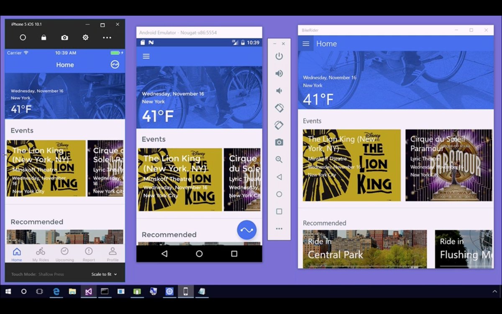Open iOS simulator settings gear
Viewport: 502px width, 314px height.
[x=85, y=38]
